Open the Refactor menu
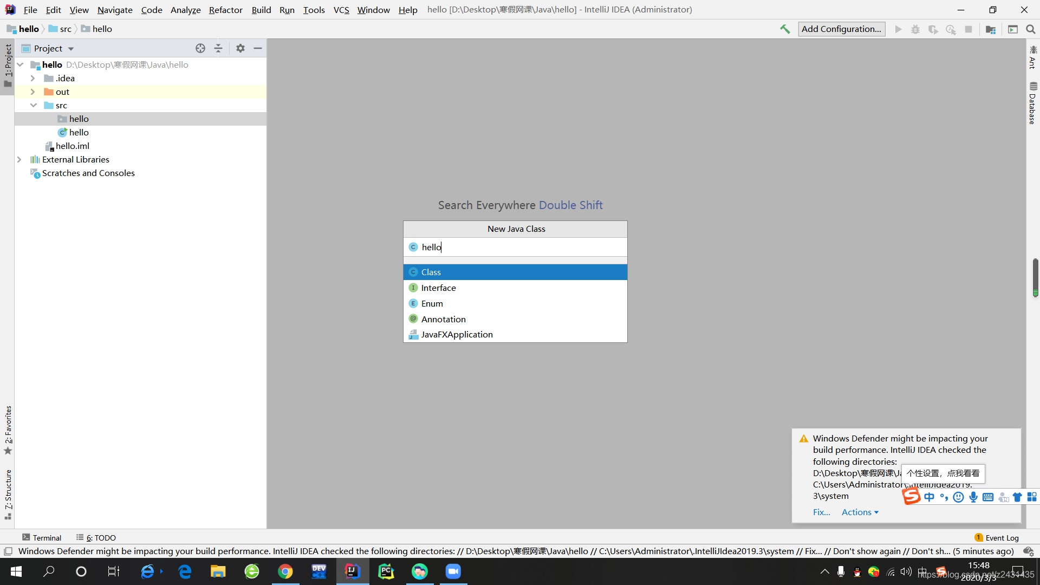The image size is (1040, 585). [226, 10]
